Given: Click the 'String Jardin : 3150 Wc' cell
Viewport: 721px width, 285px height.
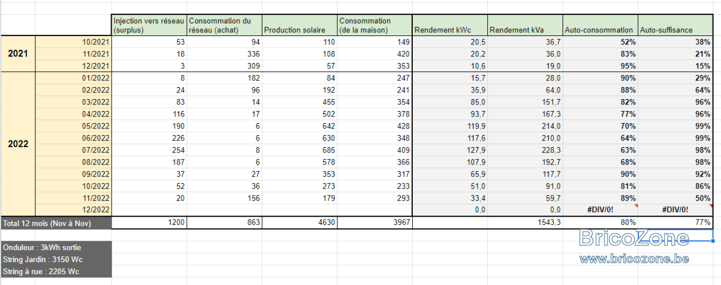Looking at the screenshot, I should 56,259.
